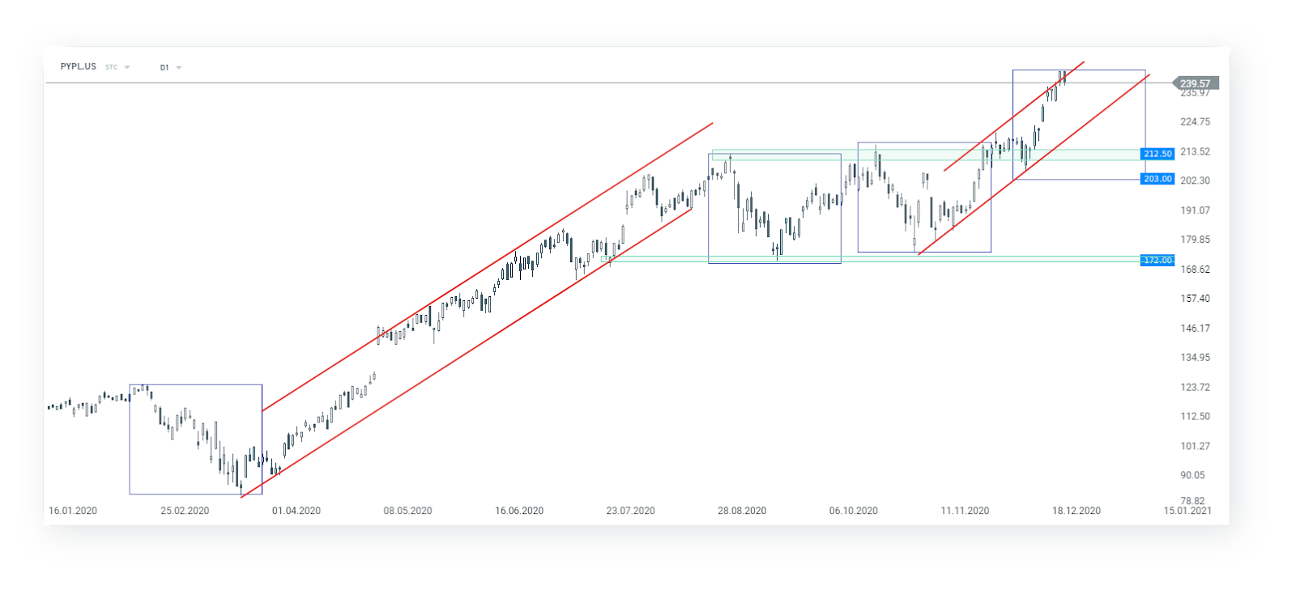The width and height of the screenshot is (1296, 590).
Task: Click the 78.82 price axis value
Action: coord(1192,501)
